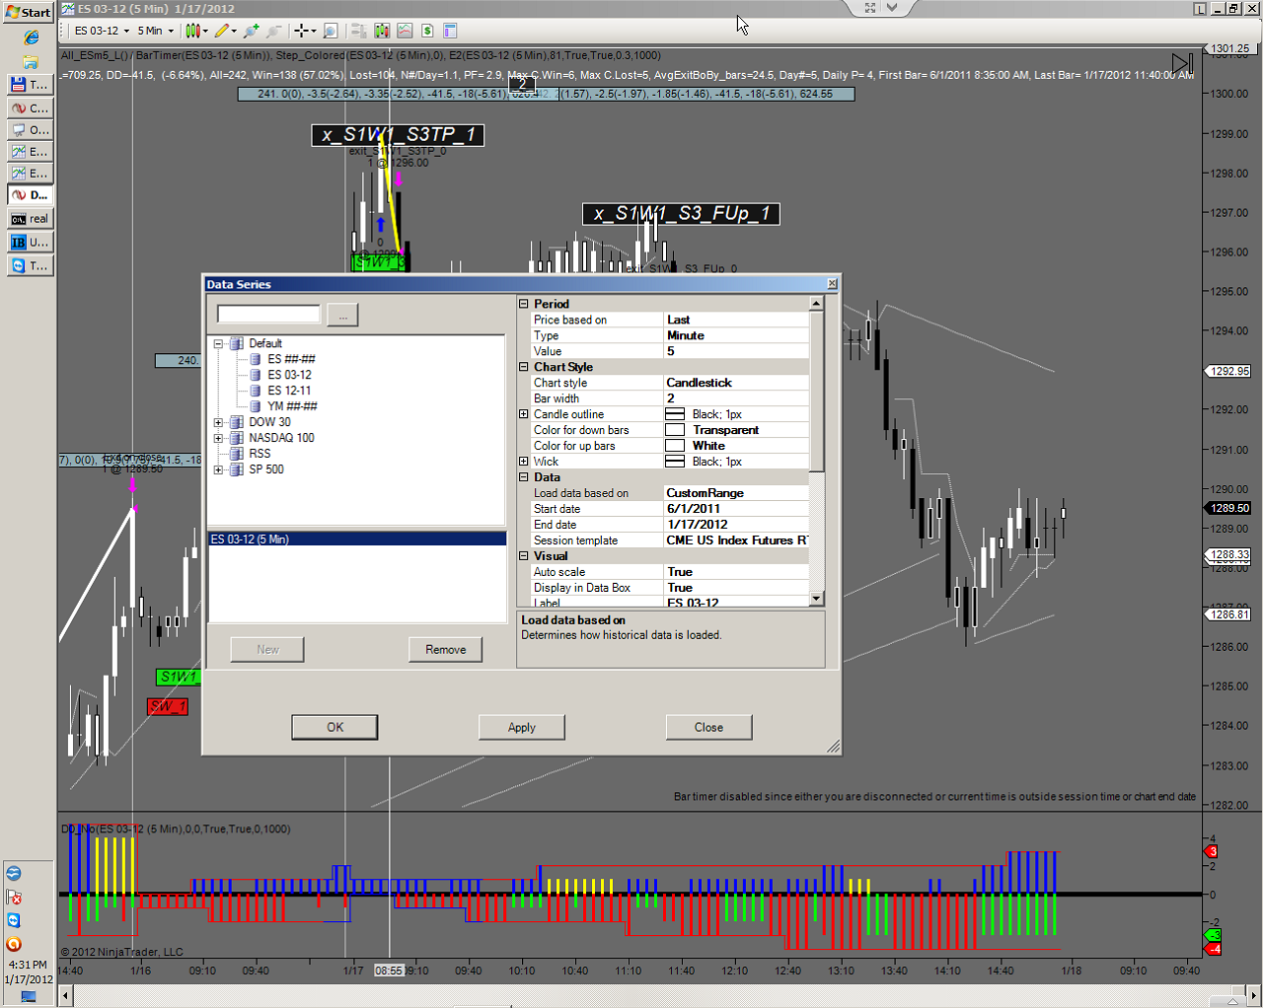1263x1008 pixels.
Task: Click the Load data based on CustomRange value
Action: point(736,493)
